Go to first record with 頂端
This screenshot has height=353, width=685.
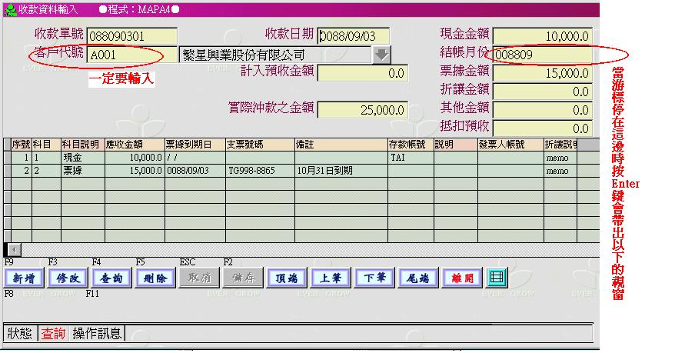click(286, 278)
